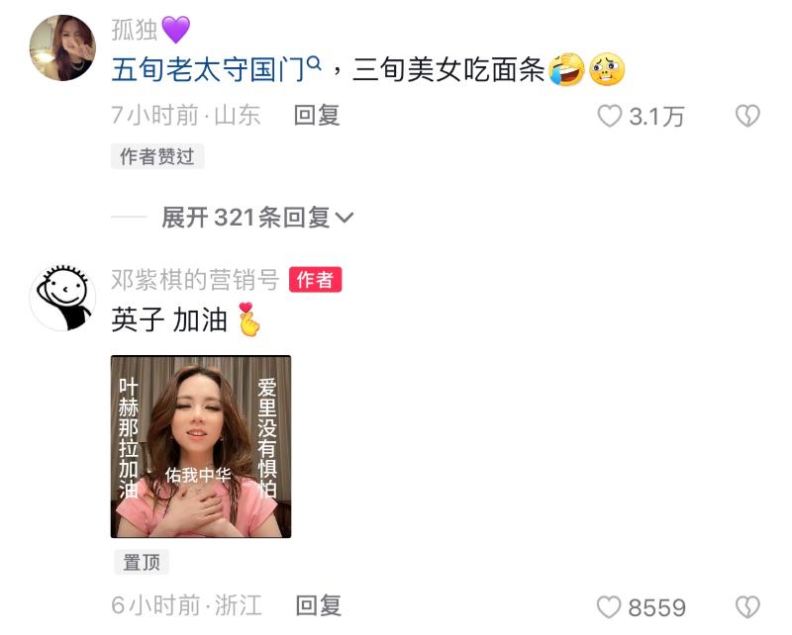This screenshot has width=792, height=635.
Task: Tap the purple heart next to 孤独
Action: [x=176, y=30]
